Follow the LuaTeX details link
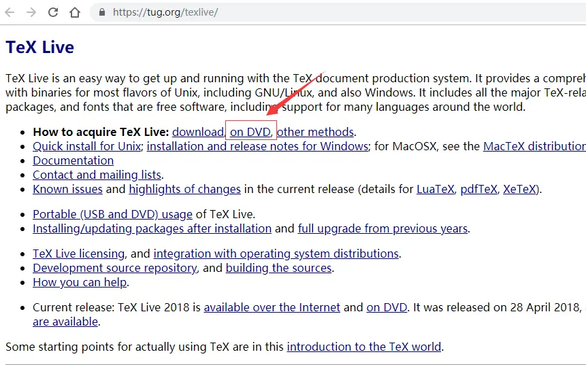The width and height of the screenshot is (586, 365). coord(436,189)
